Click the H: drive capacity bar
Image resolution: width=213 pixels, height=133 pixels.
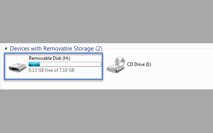pos(65,64)
